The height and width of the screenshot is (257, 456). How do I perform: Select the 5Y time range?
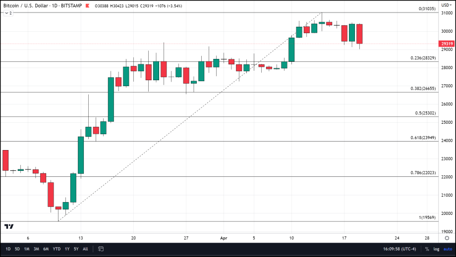[76, 249]
